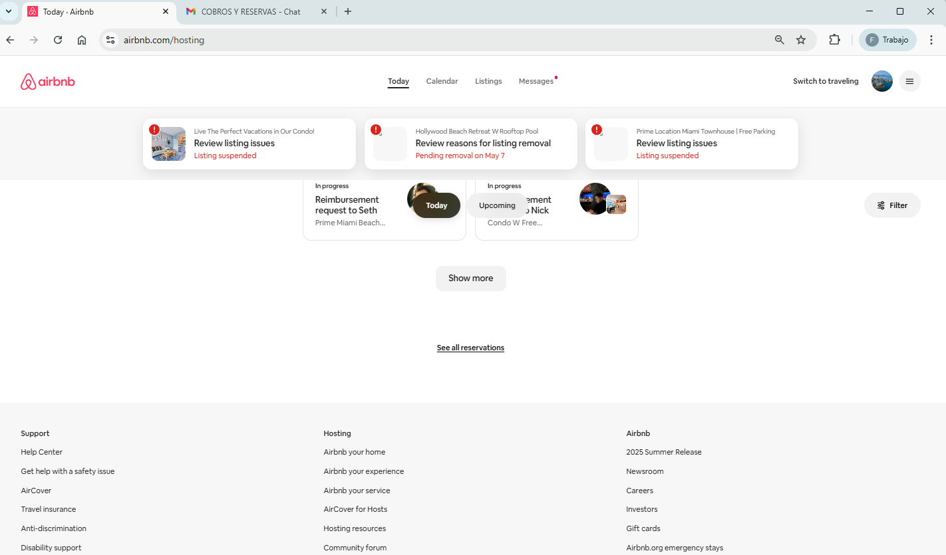Open the Newsroom link
The height and width of the screenshot is (555, 946).
[645, 471]
